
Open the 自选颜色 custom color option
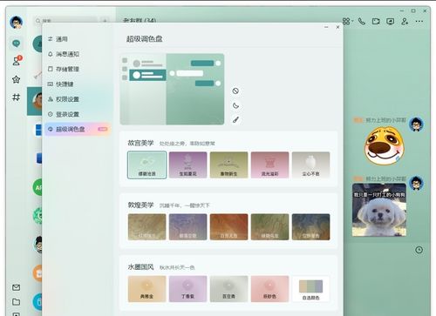point(311,289)
